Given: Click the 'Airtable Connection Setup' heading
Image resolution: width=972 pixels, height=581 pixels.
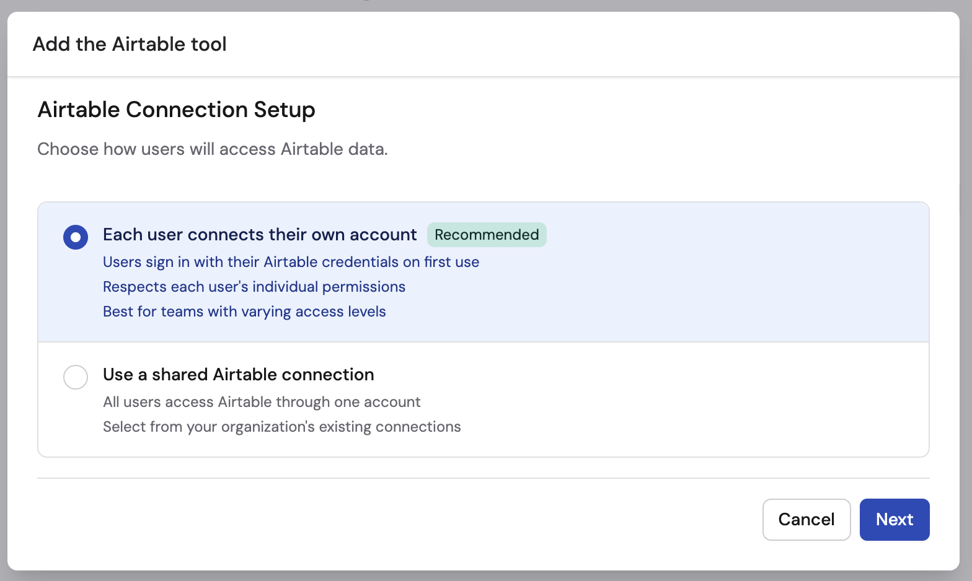Looking at the screenshot, I should pyautogui.click(x=177, y=110).
